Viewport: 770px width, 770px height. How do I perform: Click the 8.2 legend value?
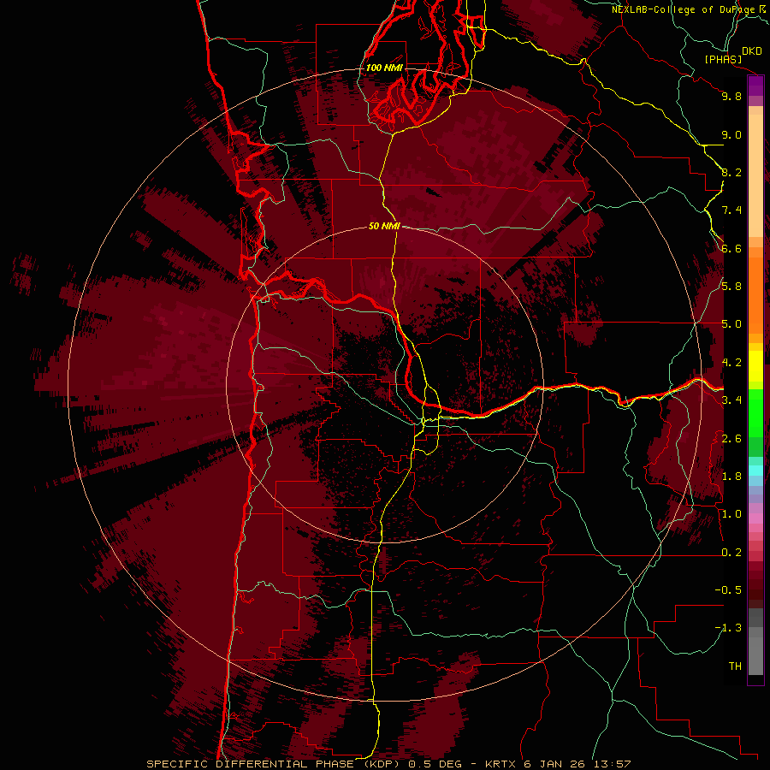pyautogui.click(x=731, y=173)
